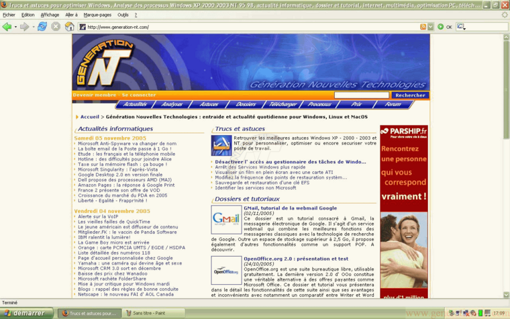510x319 pixels.
Task: Open GMail, tutorial de la webmail Google
Action: [x=290, y=208]
